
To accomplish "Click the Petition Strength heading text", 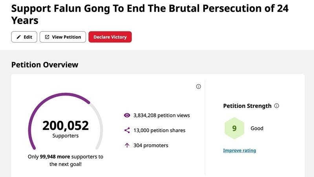I will pyautogui.click(x=247, y=106).
